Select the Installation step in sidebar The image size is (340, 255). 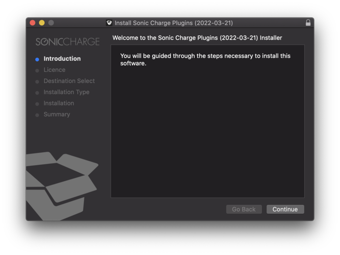pos(59,103)
